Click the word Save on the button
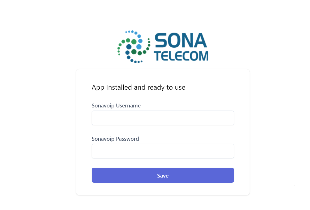 pos(163,176)
